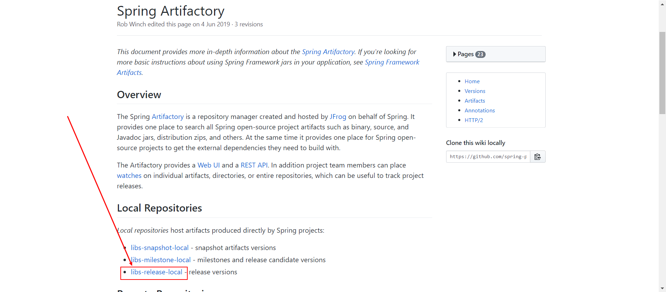This screenshot has height=292, width=666.
Task: Open the Versions wiki page
Action: [475, 91]
